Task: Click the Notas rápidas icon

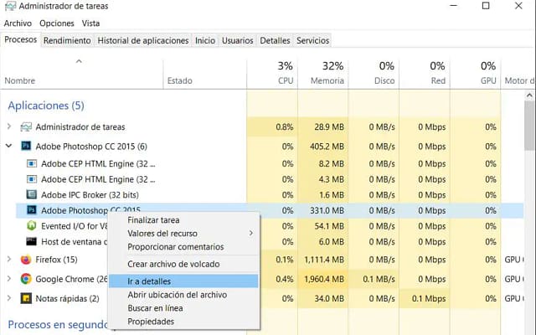Action: [x=26, y=298]
